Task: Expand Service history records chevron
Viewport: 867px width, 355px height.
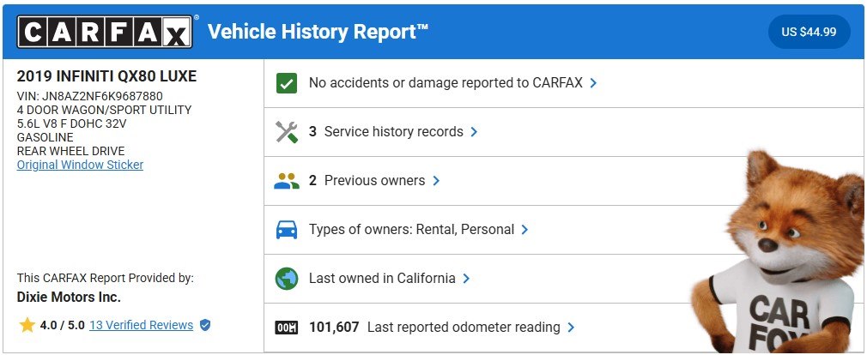Action: point(474,132)
